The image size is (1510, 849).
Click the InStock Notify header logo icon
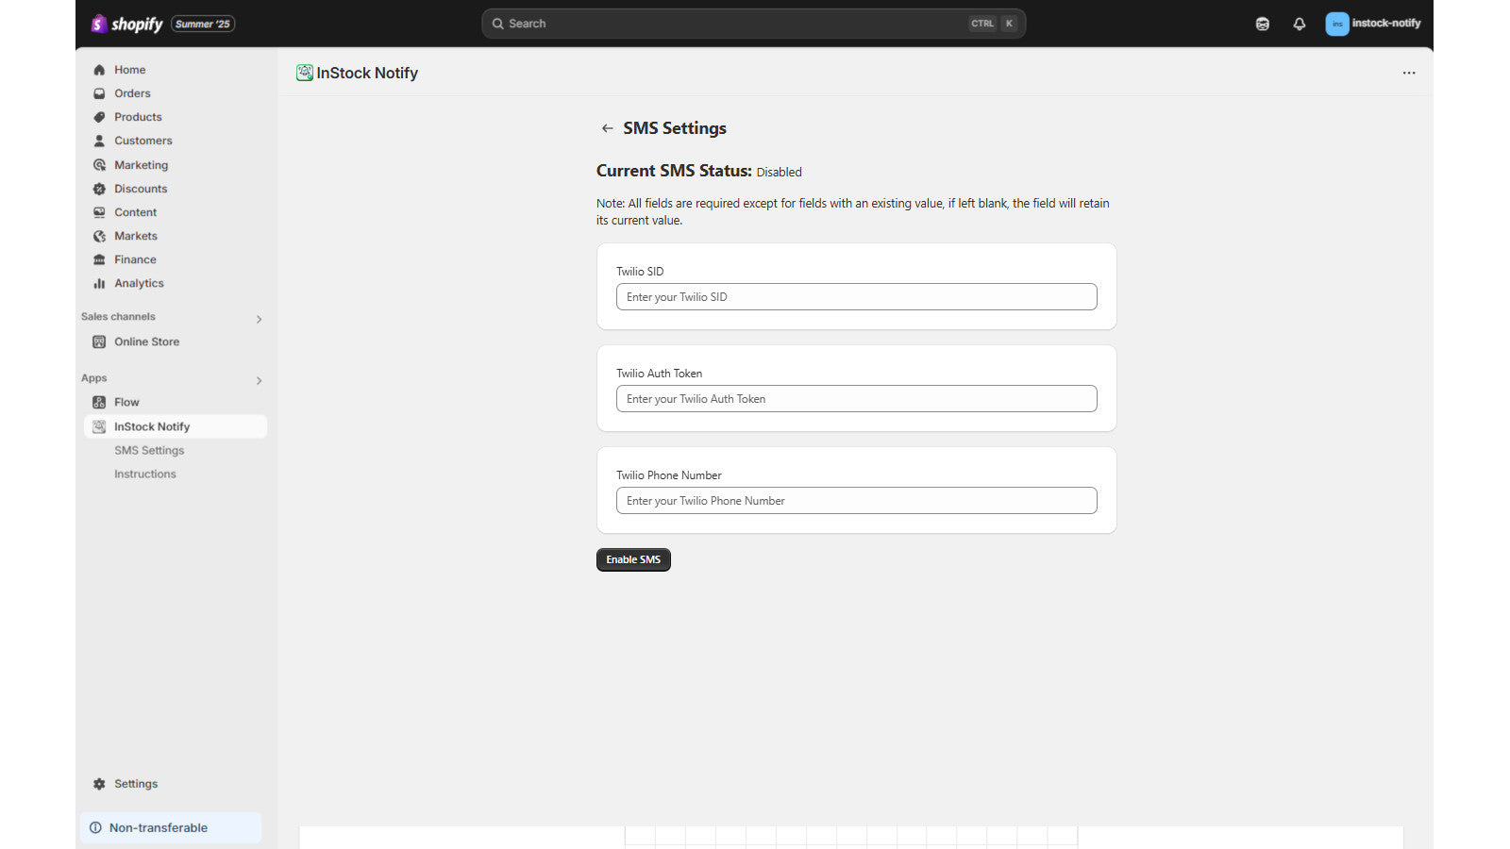305,73
